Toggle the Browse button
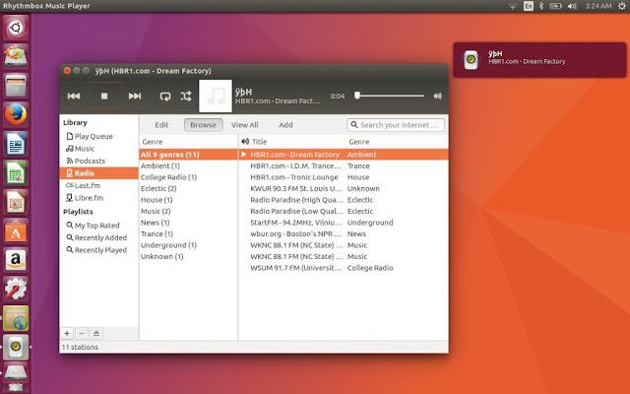Image resolution: width=630 pixels, height=394 pixels. 204,125
